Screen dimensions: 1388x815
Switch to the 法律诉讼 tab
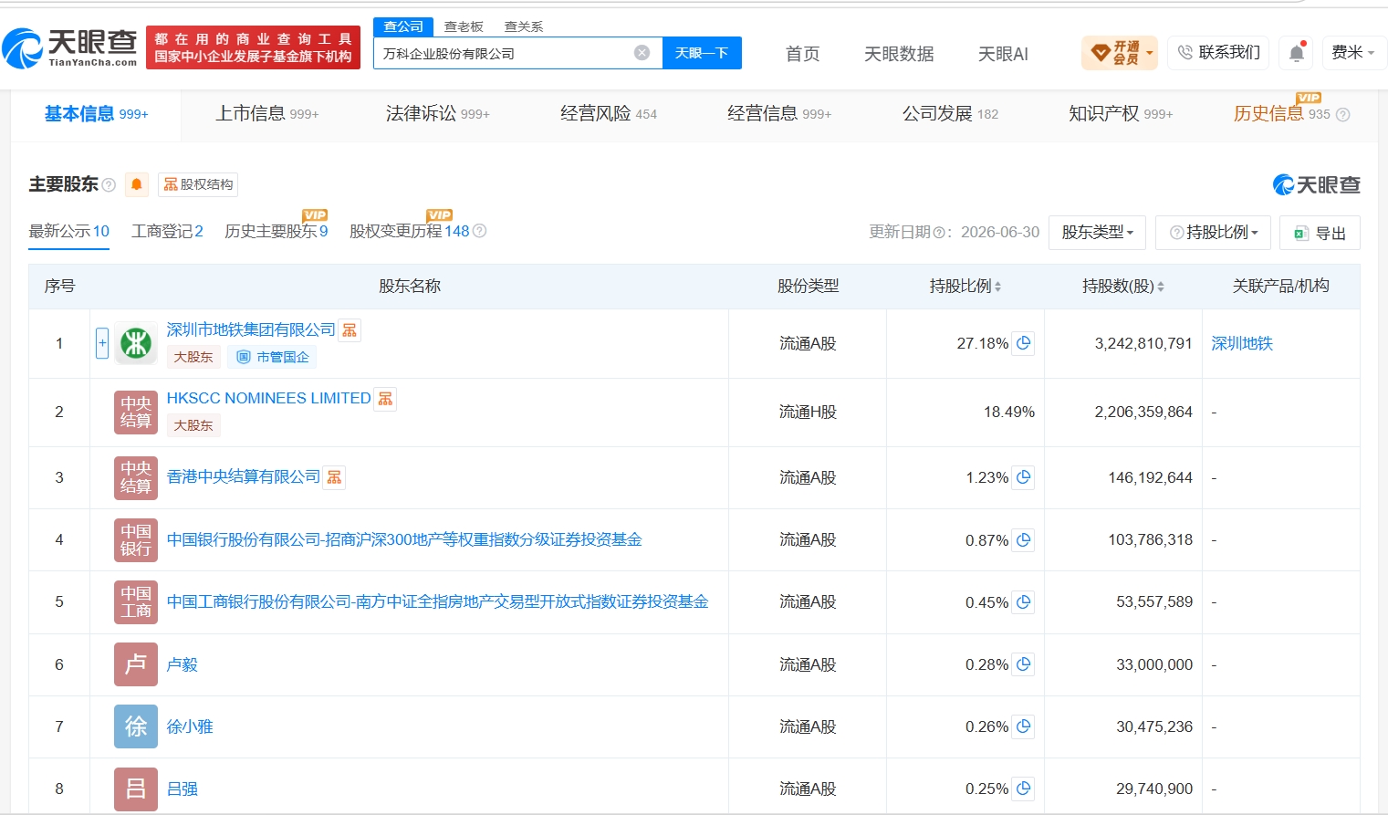tap(437, 114)
